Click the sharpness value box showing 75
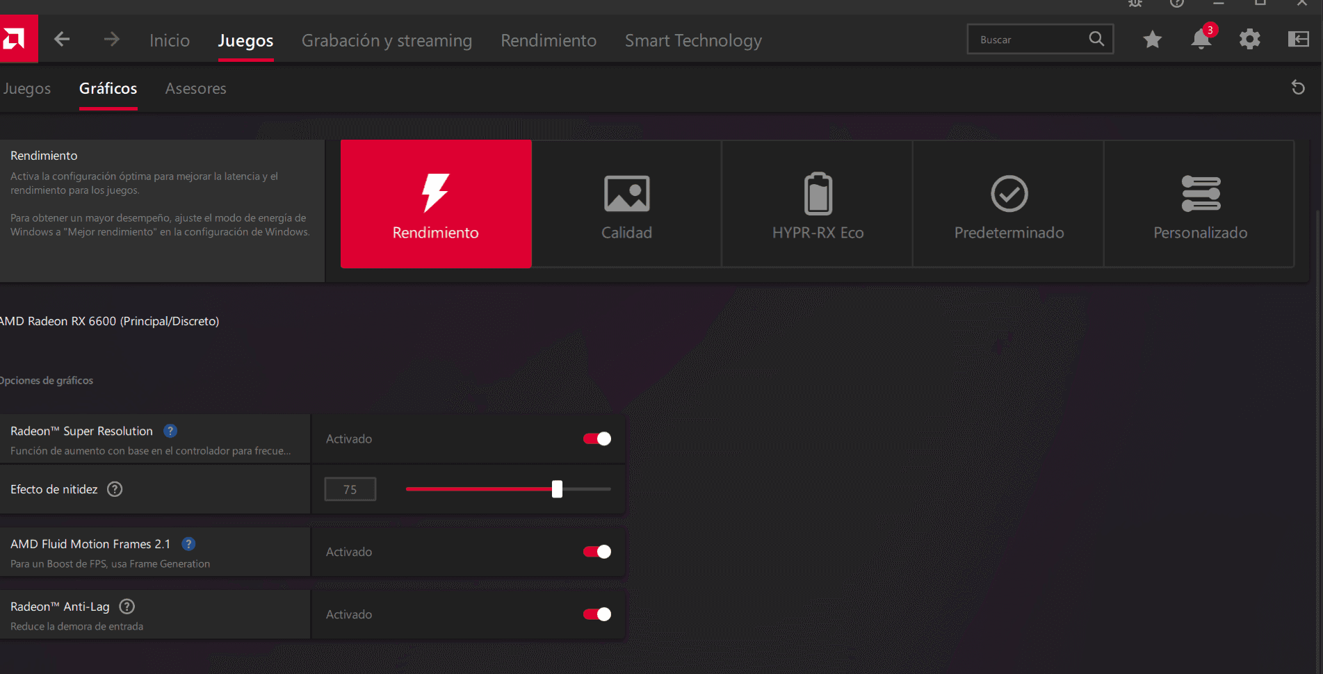 [x=350, y=489]
